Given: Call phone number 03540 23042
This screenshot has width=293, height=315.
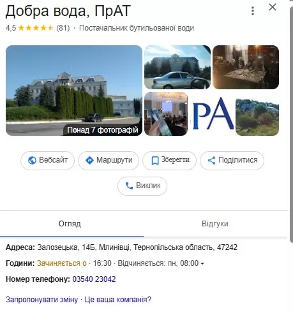Looking at the screenshot, I should (x=94, y=279).
